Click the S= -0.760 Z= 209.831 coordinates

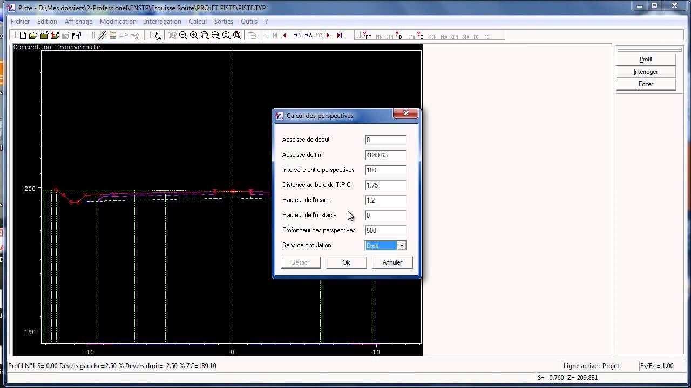click(567, 378)
